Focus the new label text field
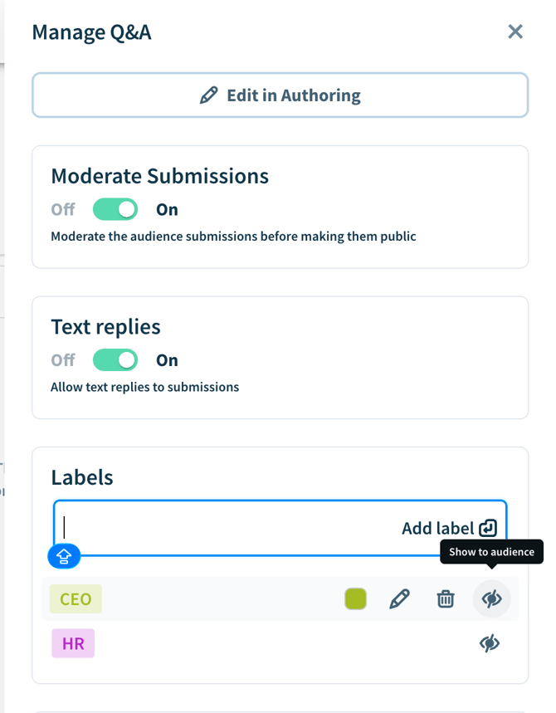Screen dimensions: 556x713 (x=224, y=528)
